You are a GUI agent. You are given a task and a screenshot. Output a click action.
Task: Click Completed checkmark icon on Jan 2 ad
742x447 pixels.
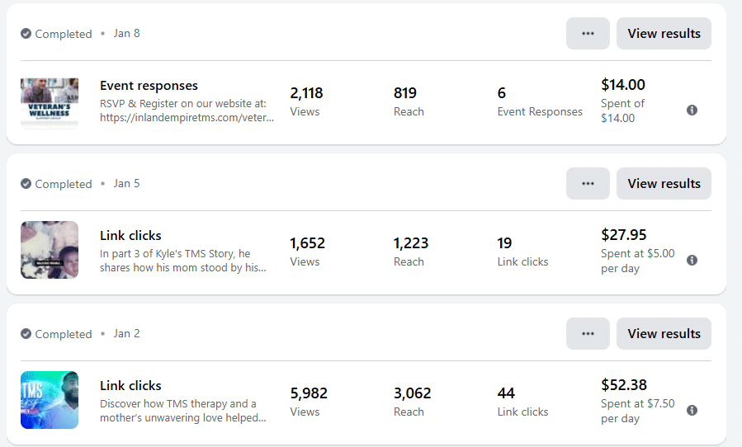tap(26, 334)
